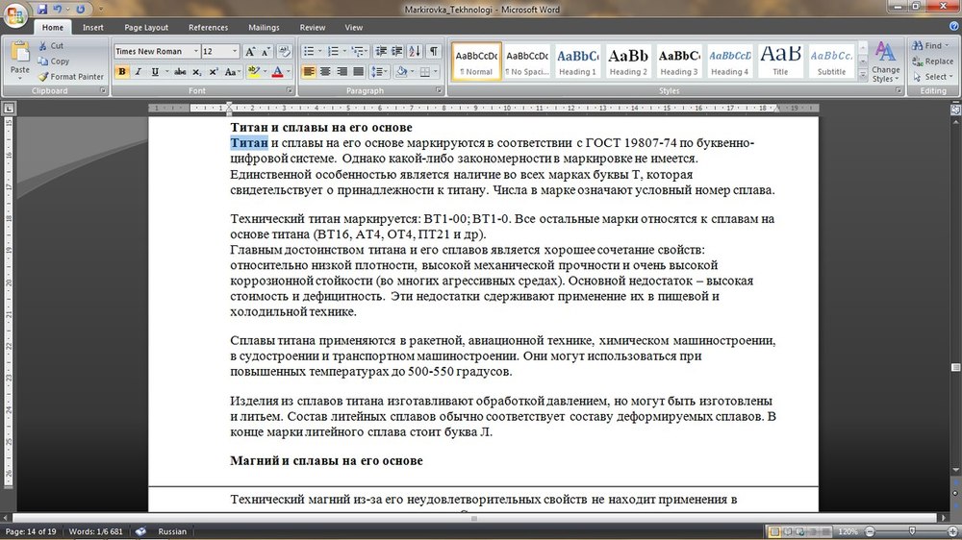Open the borders dropdown
The height and width of the screenshot is (540, 962).
tap(436, 72)
